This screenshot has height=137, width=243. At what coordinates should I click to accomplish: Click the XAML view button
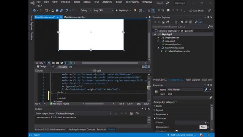click(63, 67)
